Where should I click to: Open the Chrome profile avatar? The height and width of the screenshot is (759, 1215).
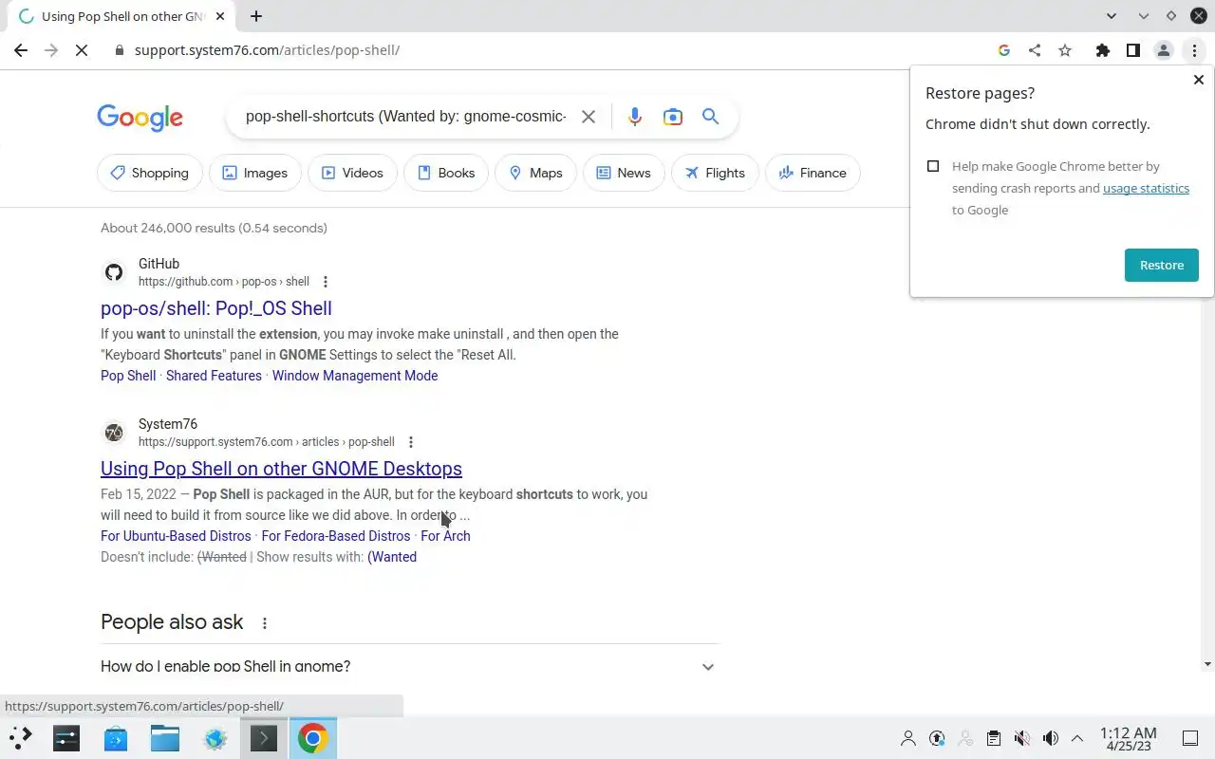pyautogui.click(x=1163, y=50)
